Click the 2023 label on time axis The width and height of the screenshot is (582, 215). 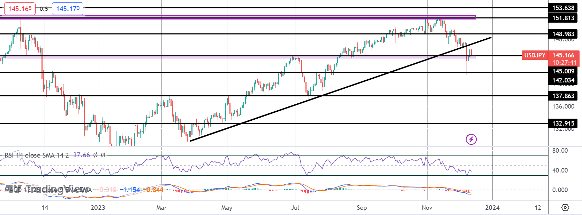[x=98, y=208]
